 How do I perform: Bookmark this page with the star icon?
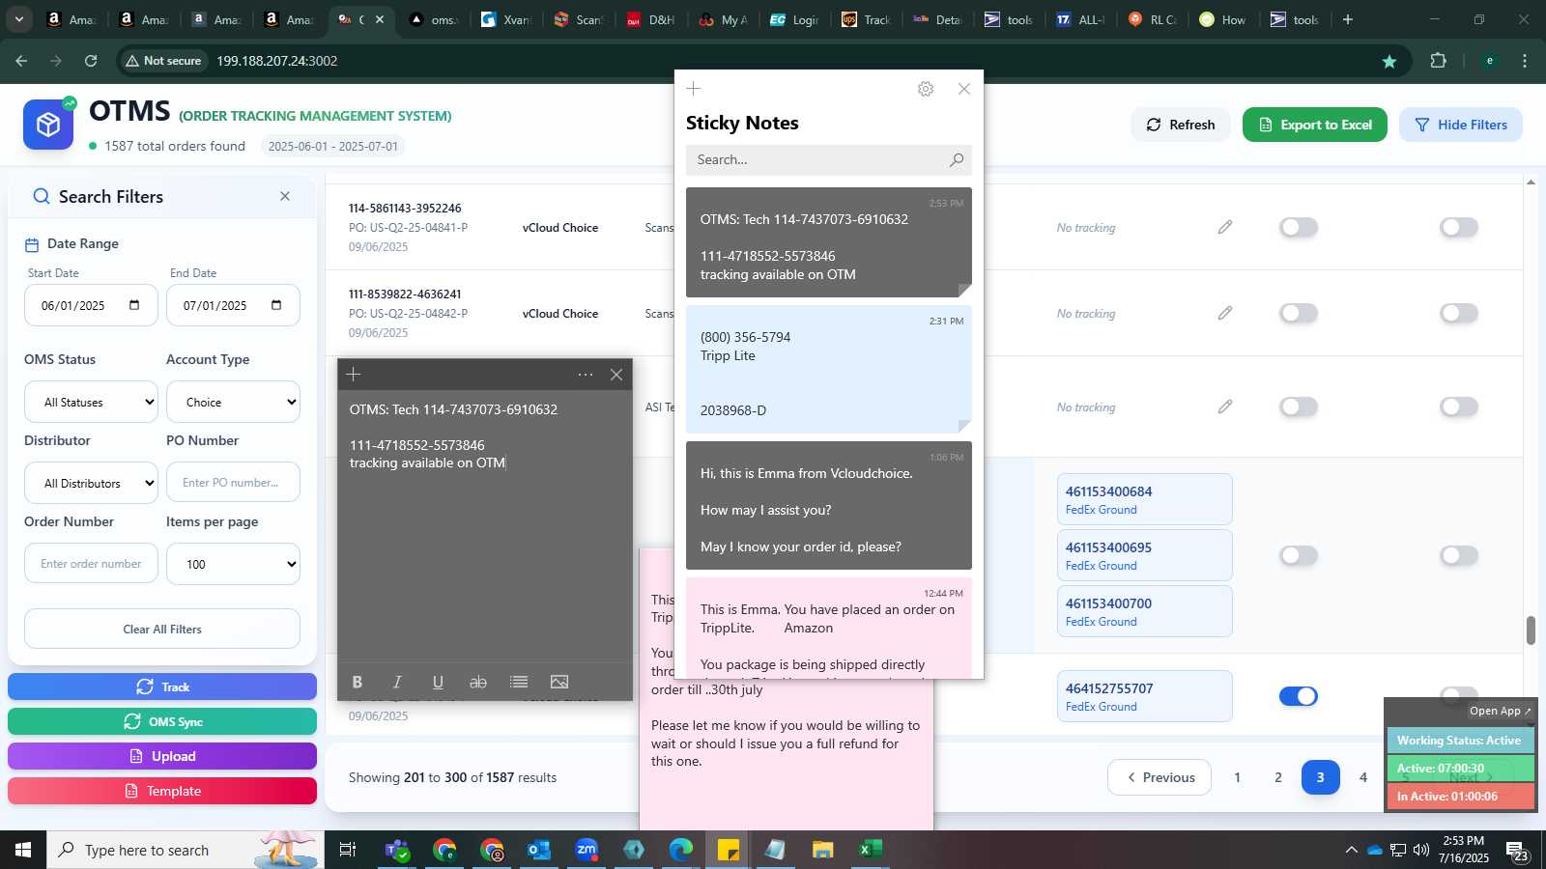pos(1389,61)
